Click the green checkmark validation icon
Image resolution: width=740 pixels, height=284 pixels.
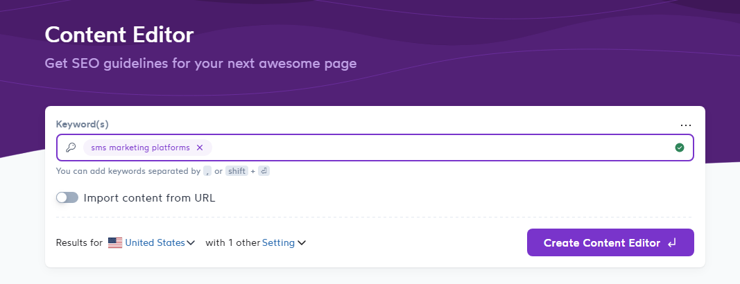[x=680, y=148]
